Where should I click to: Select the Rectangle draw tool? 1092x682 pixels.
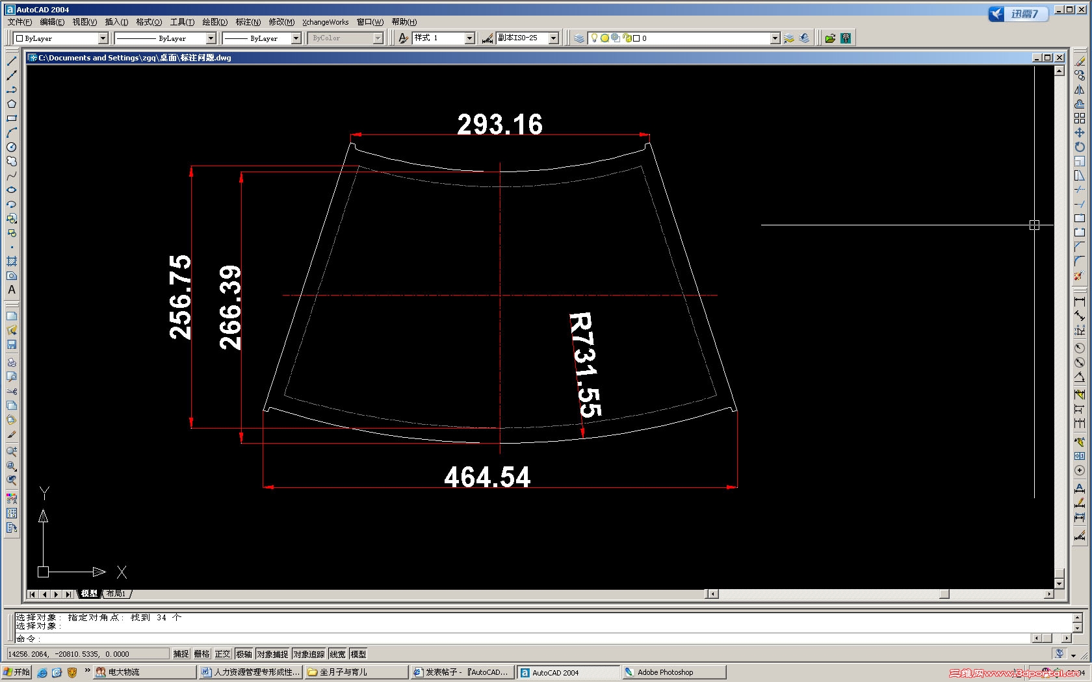point(12,118)
